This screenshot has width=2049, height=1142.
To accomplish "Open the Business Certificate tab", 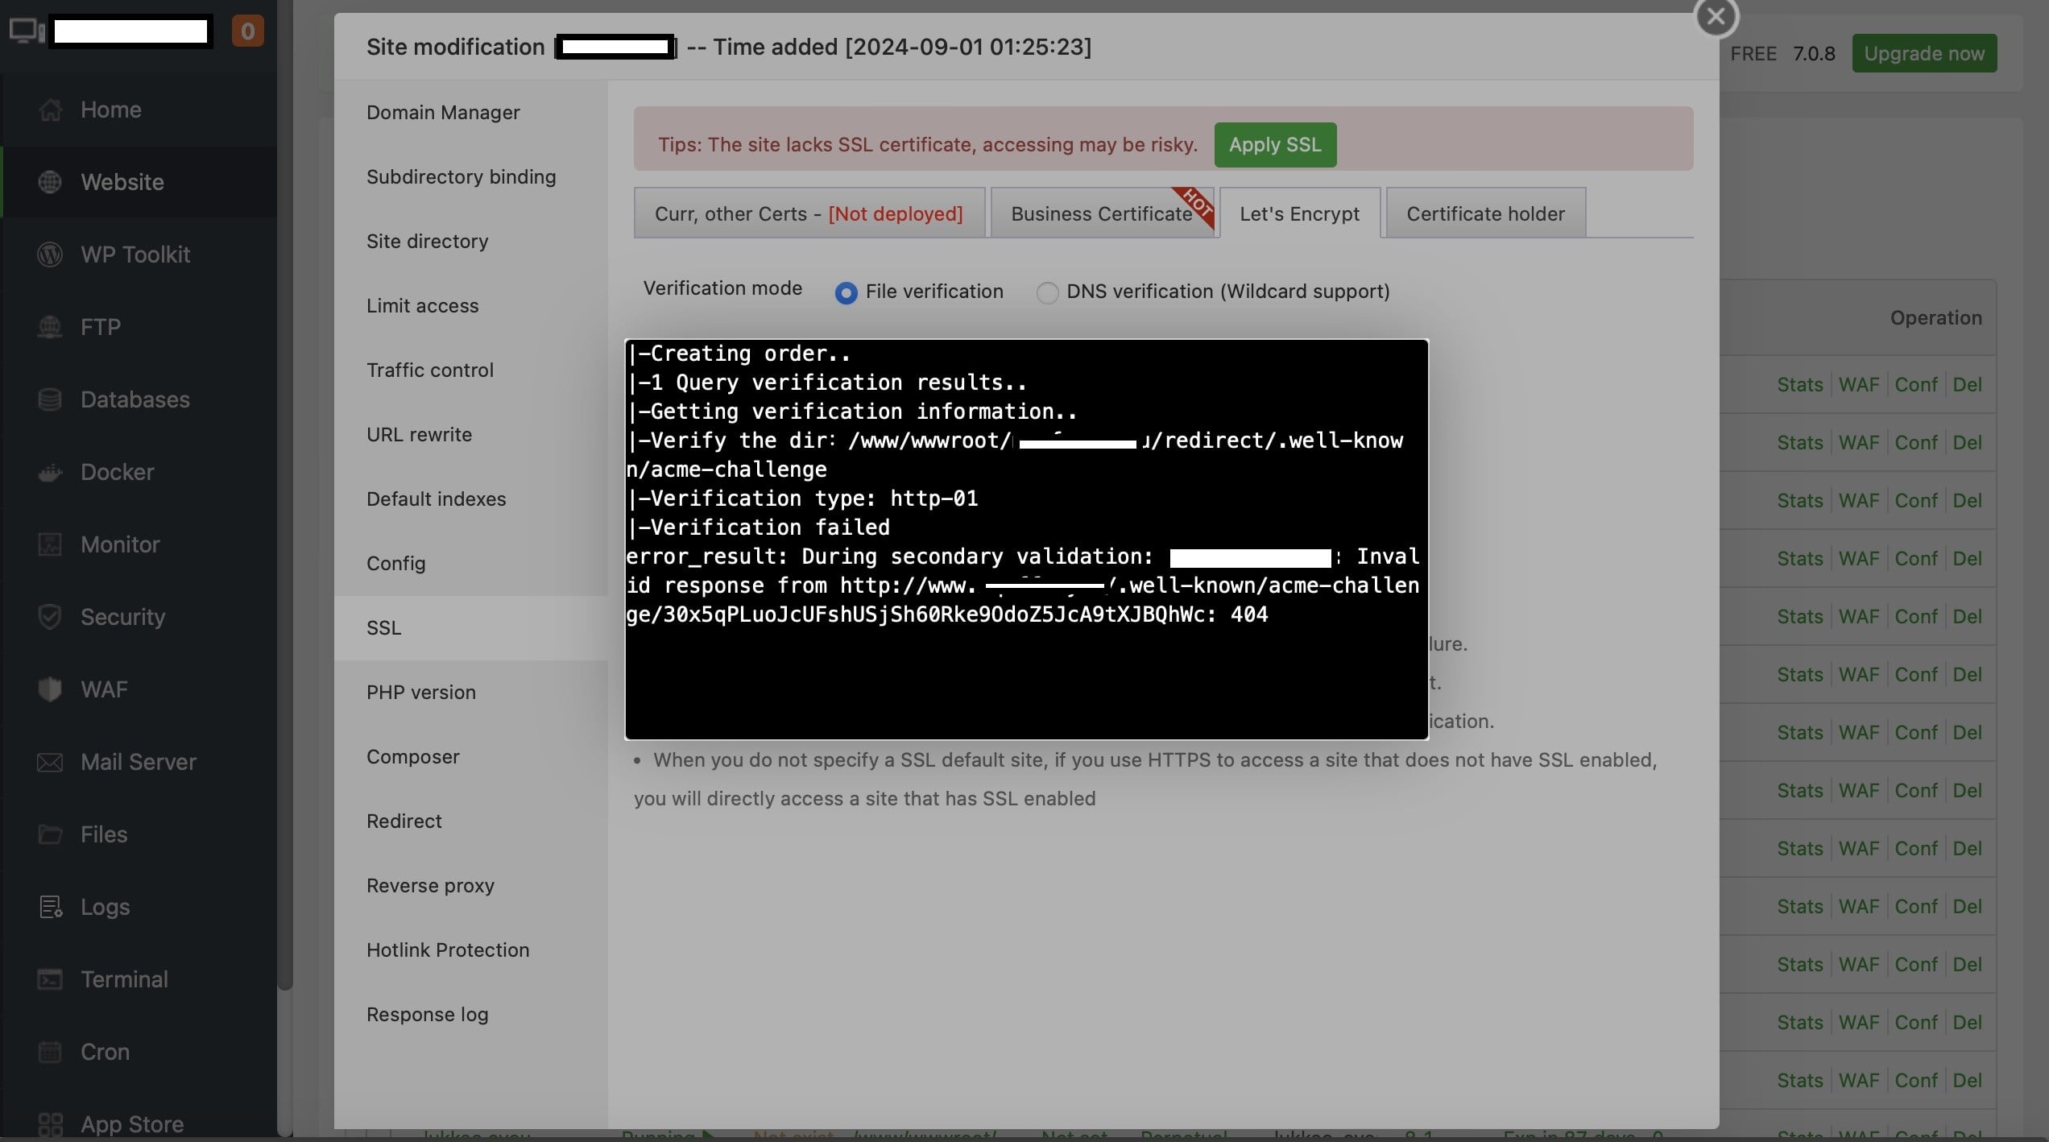I will [1101, 213].
